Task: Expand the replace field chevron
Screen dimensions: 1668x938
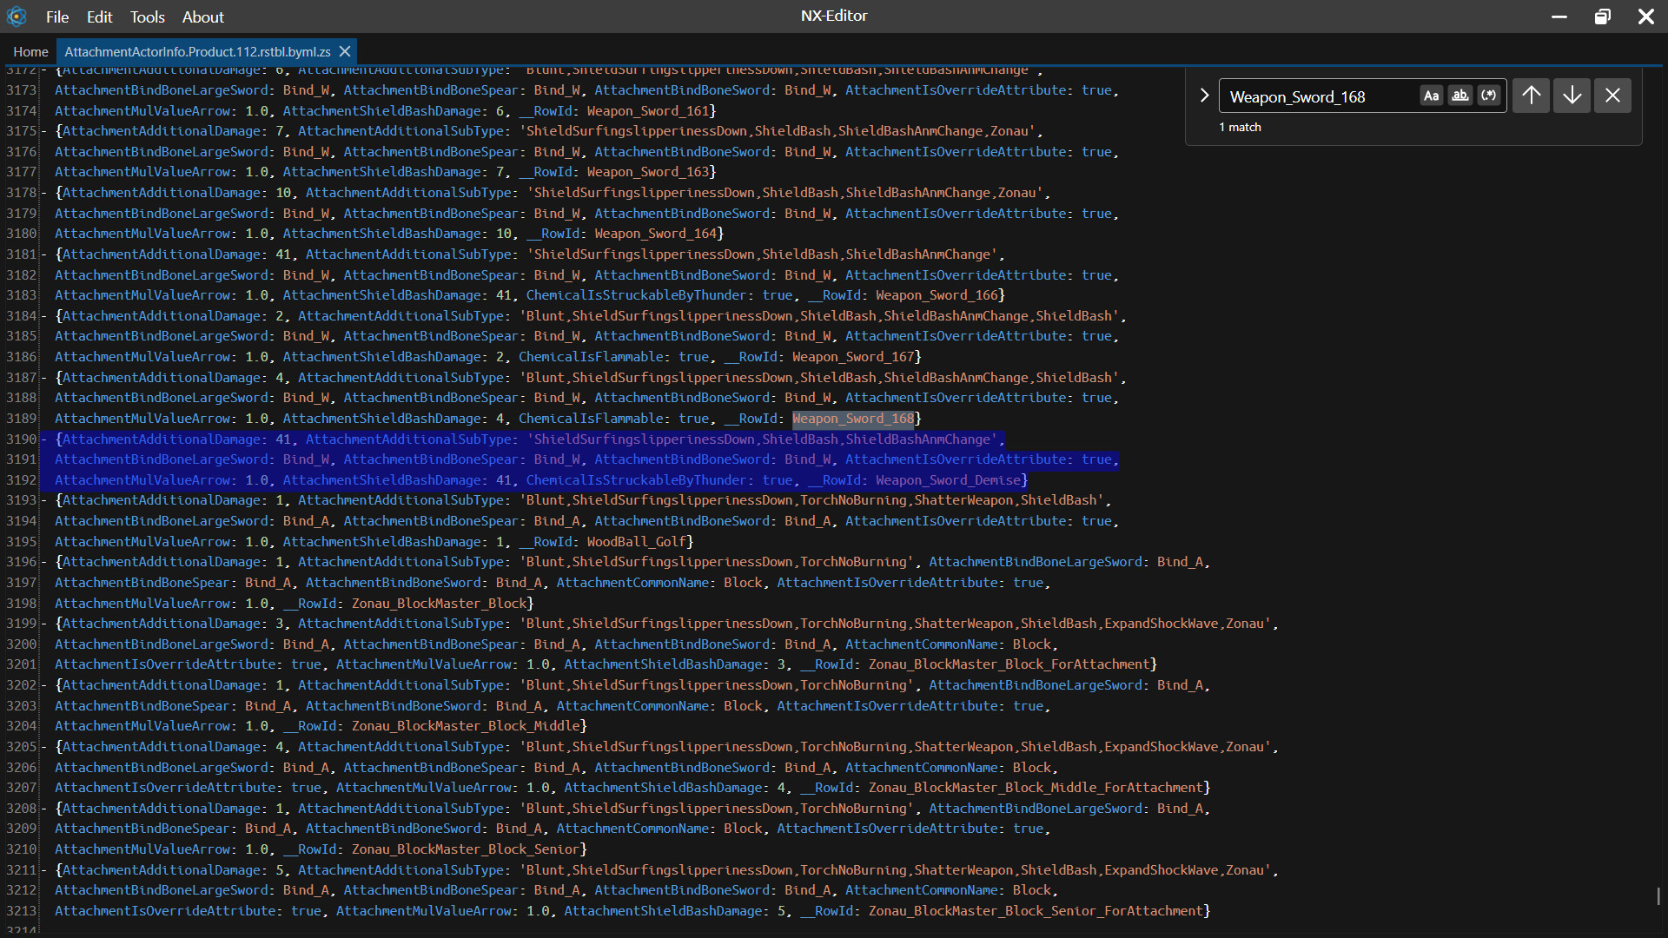Action: pyautogui.click(x=1204, y=96)
